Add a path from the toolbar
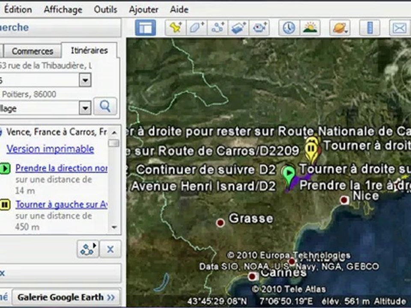 [x=218, y=28]
